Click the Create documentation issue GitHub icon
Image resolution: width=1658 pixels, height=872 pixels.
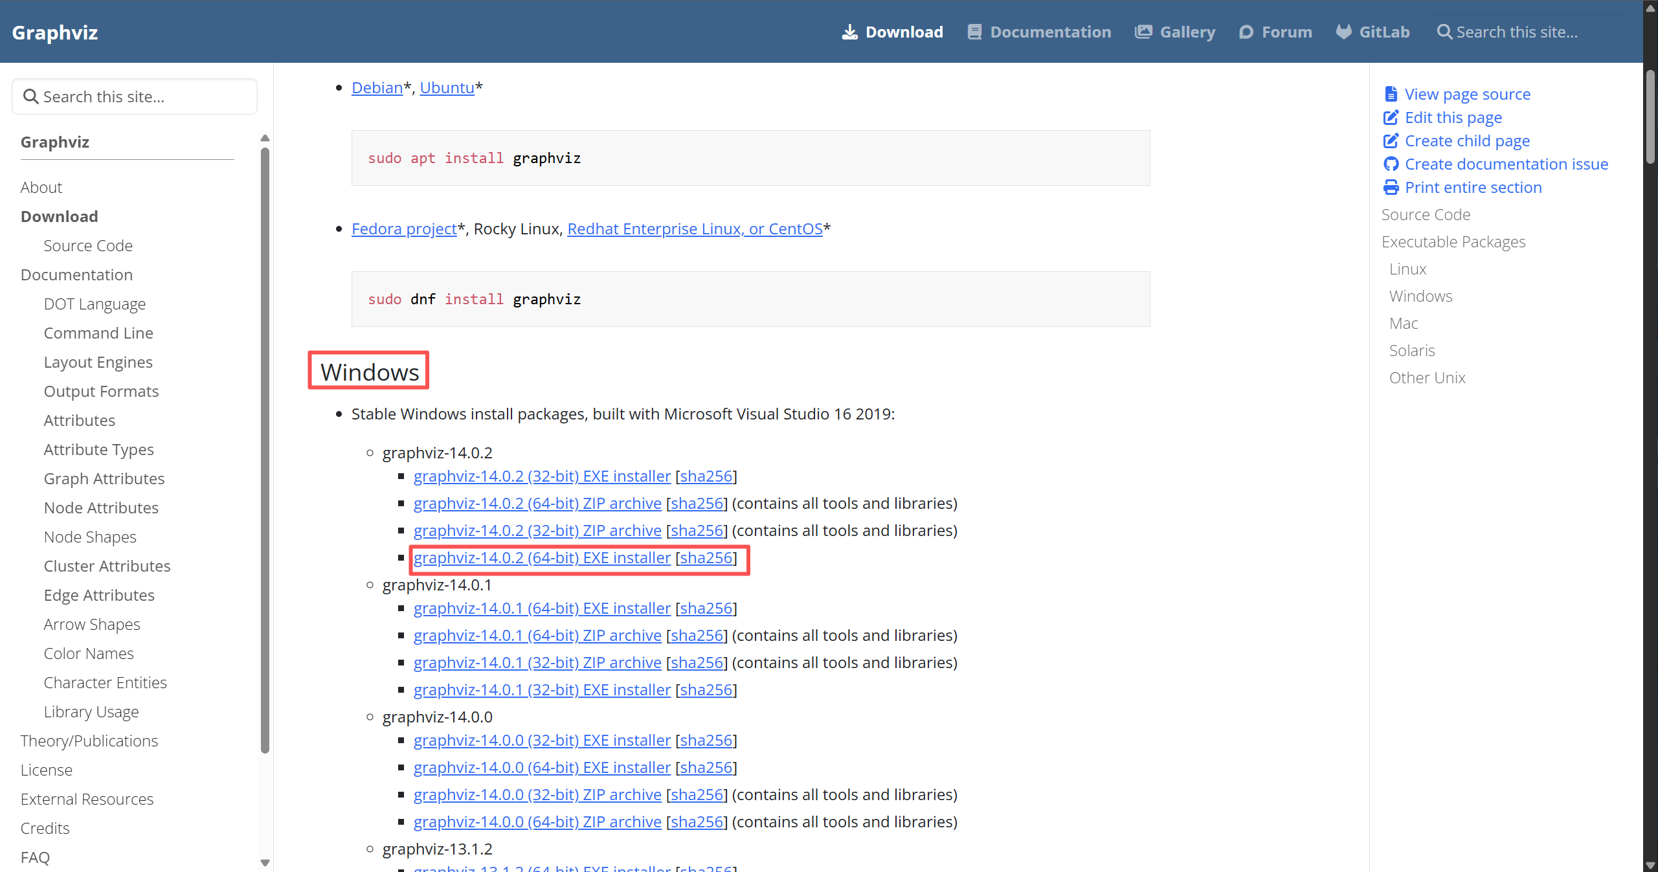(x=1391, y=164)
